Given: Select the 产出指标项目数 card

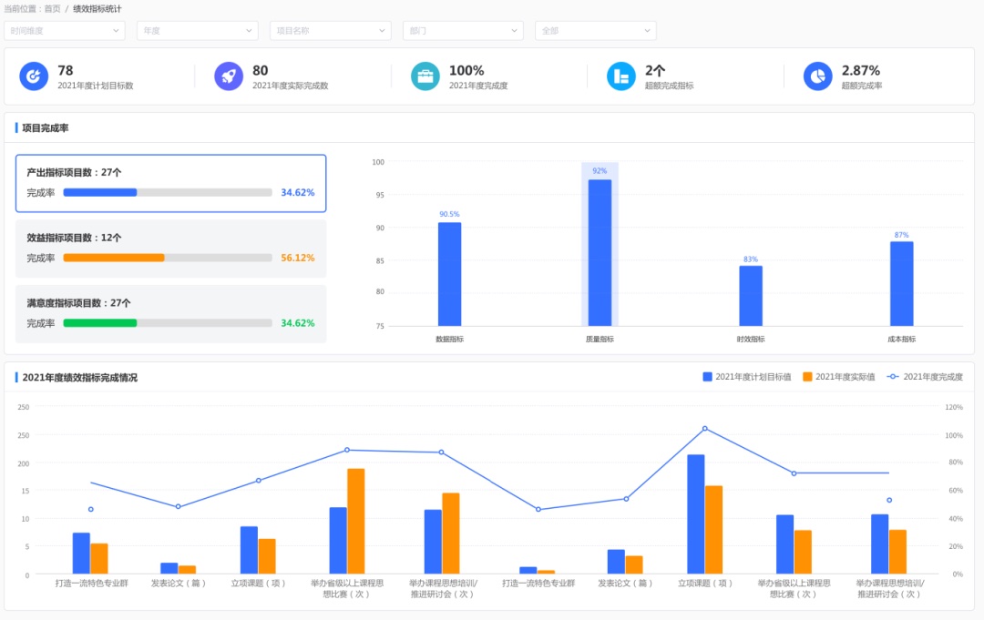Looking at the screenshot, I should 170,183.
